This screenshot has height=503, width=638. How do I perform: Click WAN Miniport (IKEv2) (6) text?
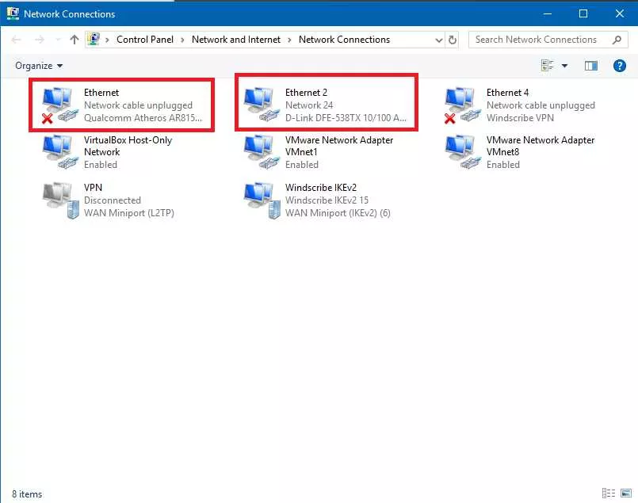(338, 213)
